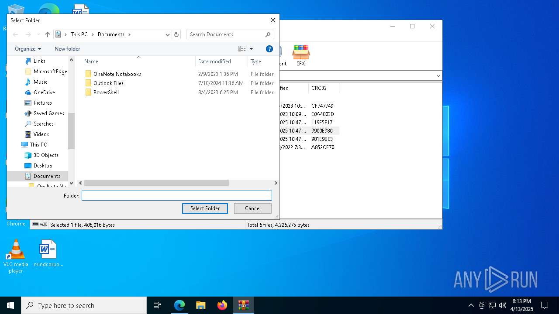Open VLC media player desktop icon

16,256
